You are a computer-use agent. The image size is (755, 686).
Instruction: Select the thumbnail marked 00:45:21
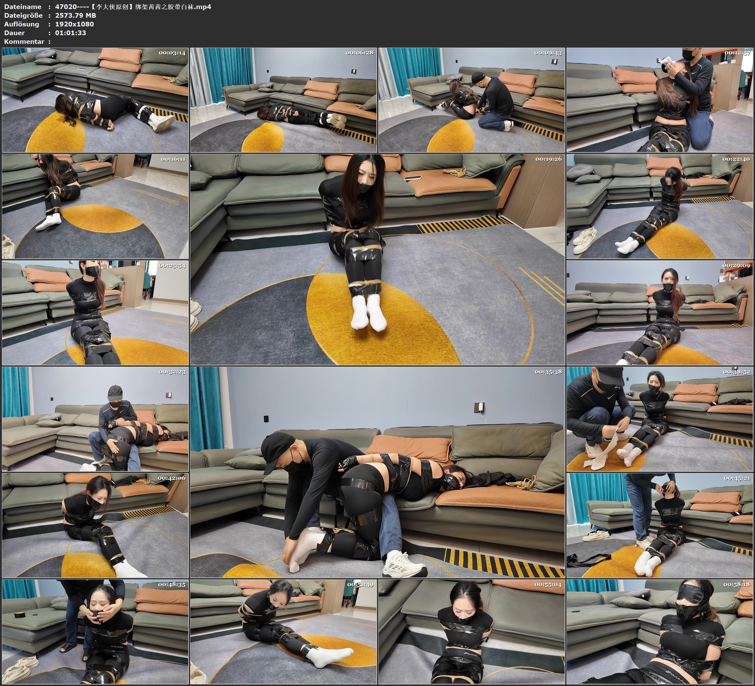click(x=660, y=525)
